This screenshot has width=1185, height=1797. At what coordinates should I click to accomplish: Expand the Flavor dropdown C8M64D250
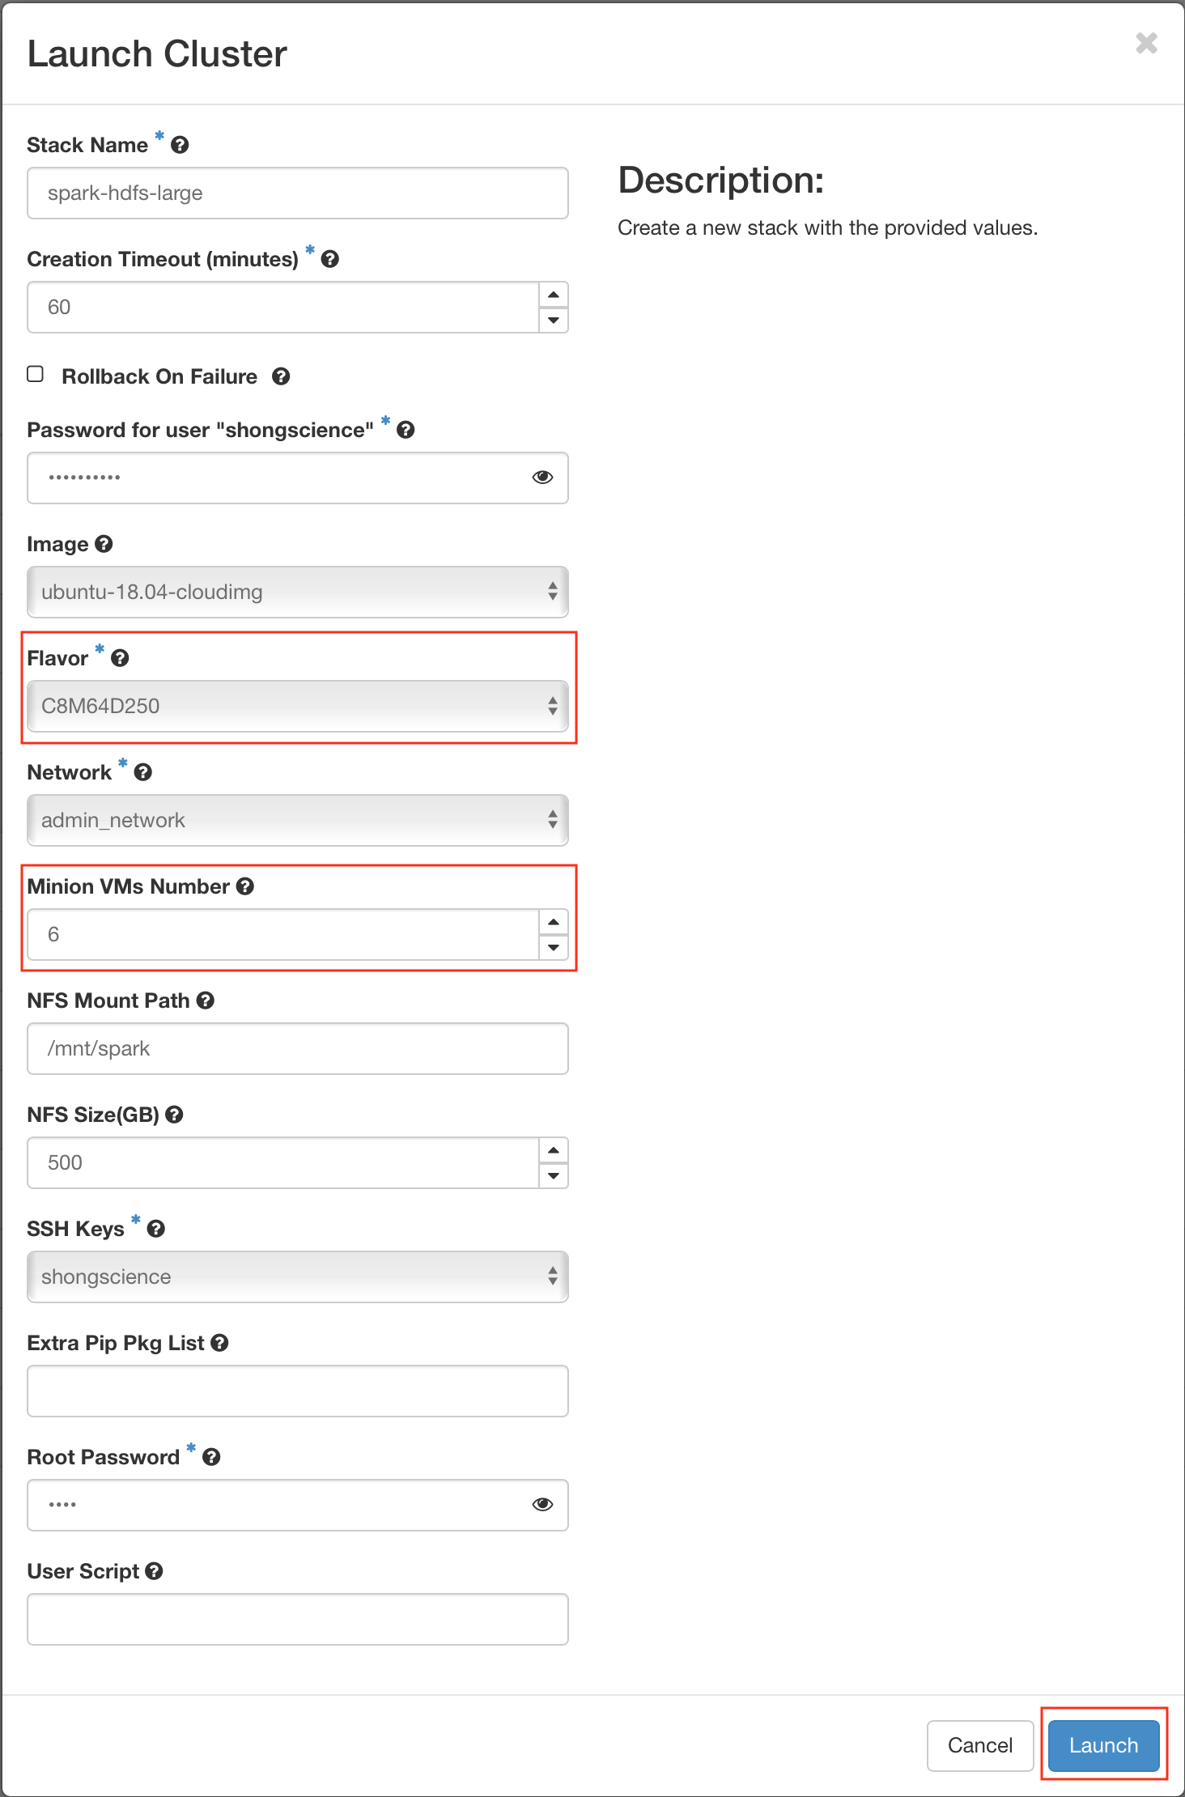tap(298, 706)
